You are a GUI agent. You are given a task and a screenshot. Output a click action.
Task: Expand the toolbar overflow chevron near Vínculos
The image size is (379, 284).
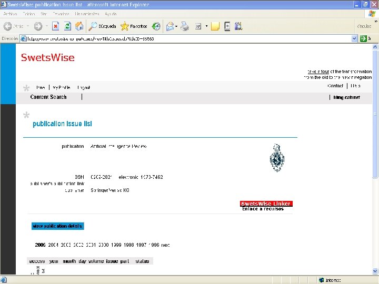(376, 22)
